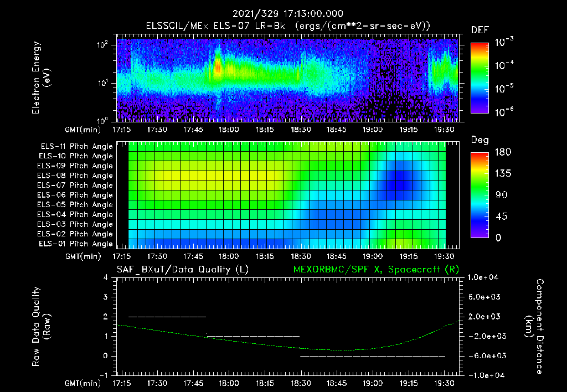Select the ELS-11 Pitch Angle row label

[76, 147]
